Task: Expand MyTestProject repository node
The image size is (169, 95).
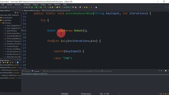Action: click(1, 70)
